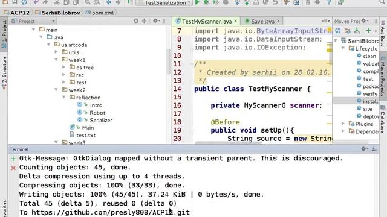Expand the ds.tree package
The image size is (387, 217).
click(x=63, y=67)
